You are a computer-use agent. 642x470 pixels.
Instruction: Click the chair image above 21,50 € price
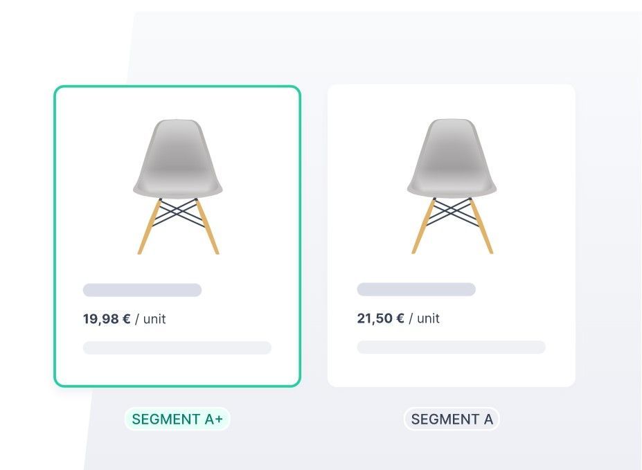pyautogui.click(x=452, y=186)
